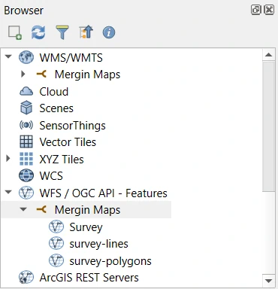Select the WCS entry

(x=51, y=176)
